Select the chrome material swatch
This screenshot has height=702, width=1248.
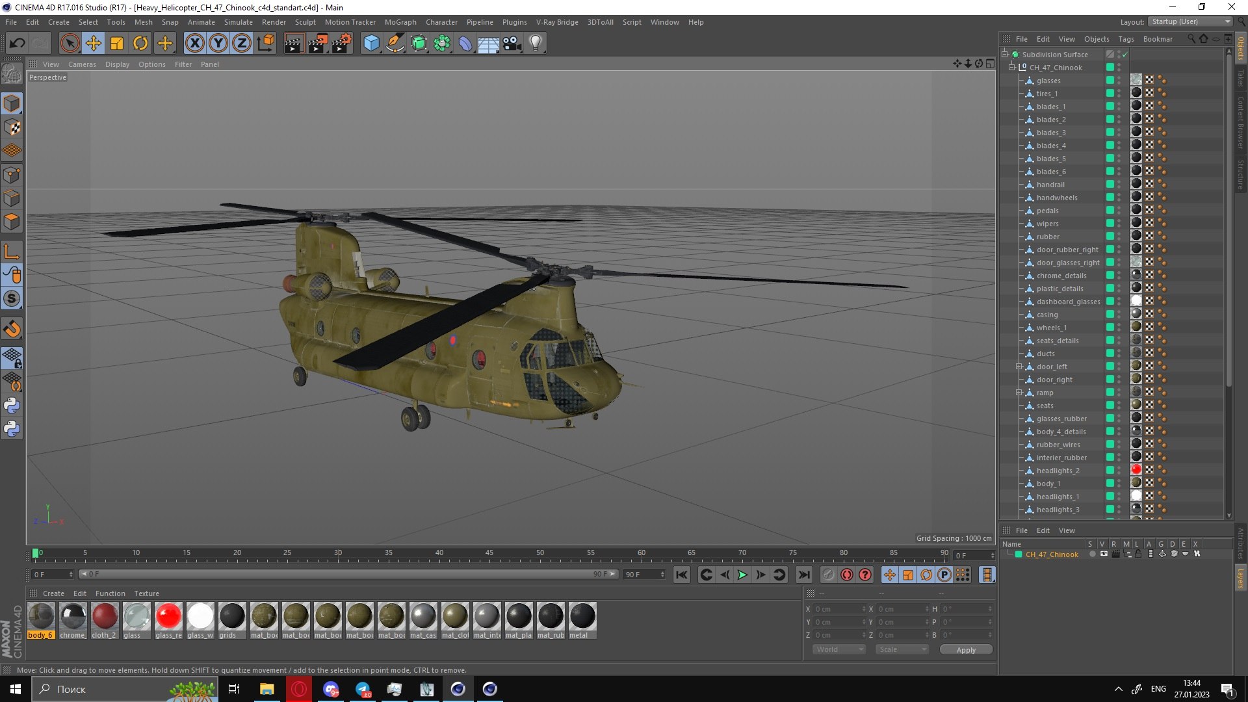[73, 616]
